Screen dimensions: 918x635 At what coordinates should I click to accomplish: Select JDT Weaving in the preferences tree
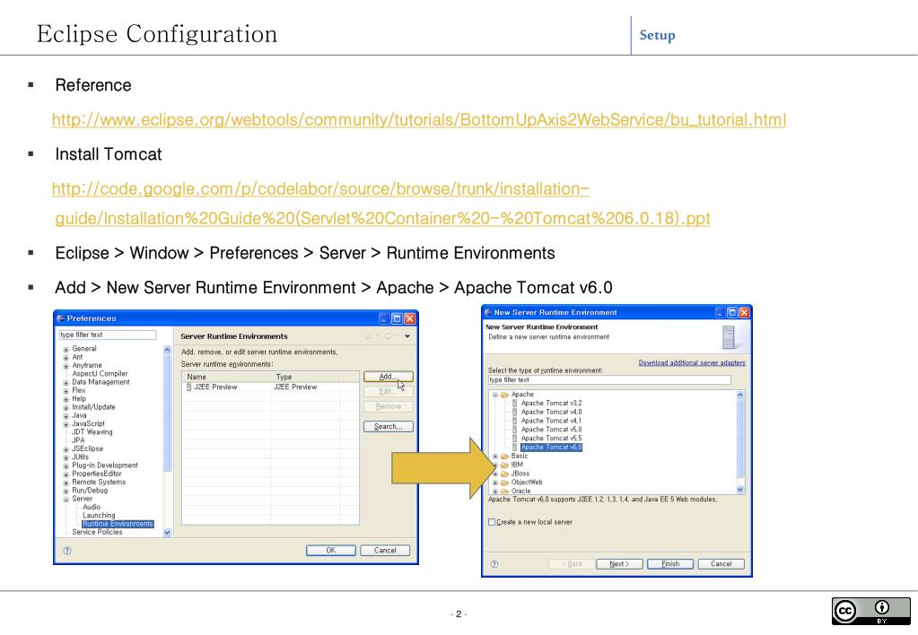(92, 432)
